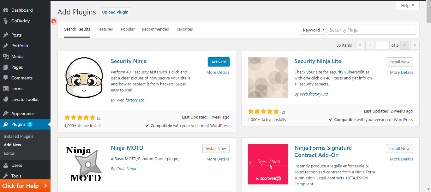Open the Security Ninja Lite title link

point(318,61)
